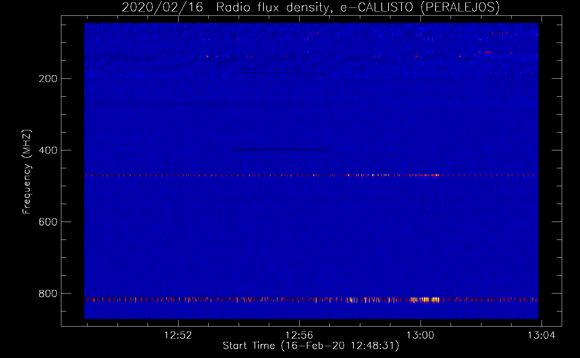Click the 600 frequency tick label
Screen dimensions: 580x358
click(48, 222)
